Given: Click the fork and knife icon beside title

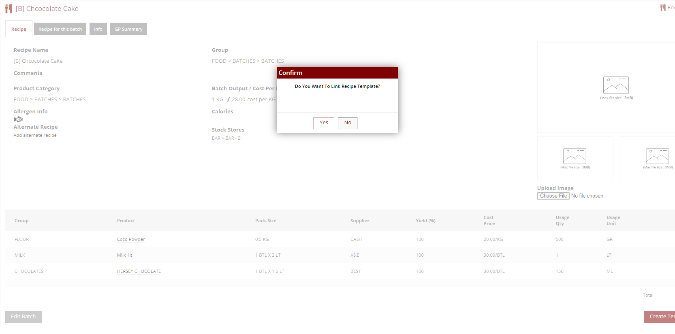Looking at the screenshot, I should pyautogui.click(x=9, y=9).
